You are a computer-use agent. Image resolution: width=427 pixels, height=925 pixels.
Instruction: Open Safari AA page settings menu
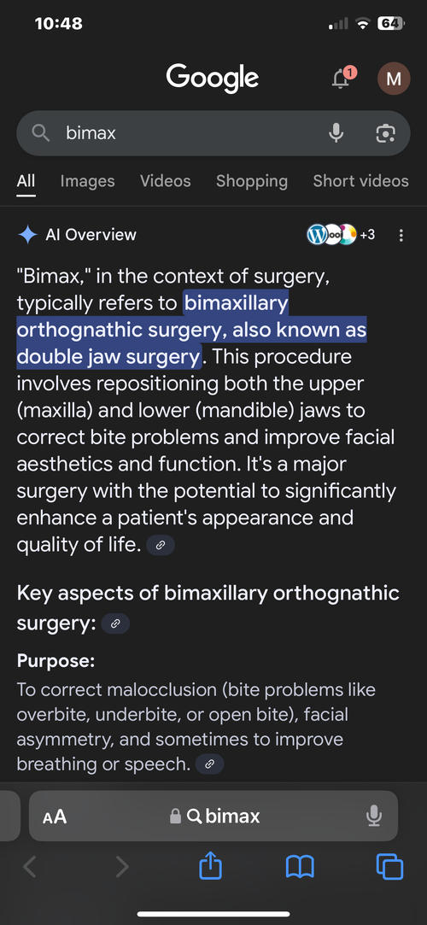pos(55,817)
